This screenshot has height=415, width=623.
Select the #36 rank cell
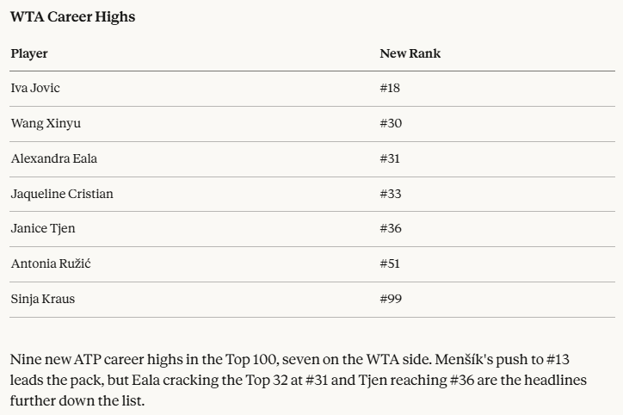click(391, 228)
